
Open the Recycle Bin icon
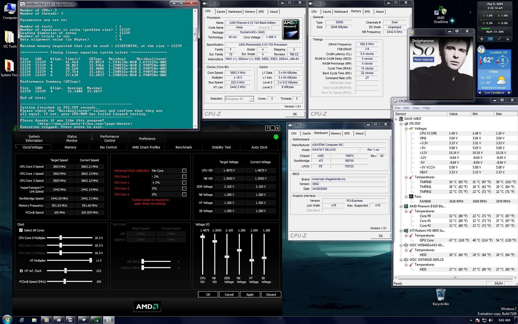pyautogui.click(x=440, y=297)
